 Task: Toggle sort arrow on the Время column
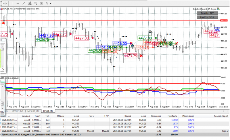[9, 116]
